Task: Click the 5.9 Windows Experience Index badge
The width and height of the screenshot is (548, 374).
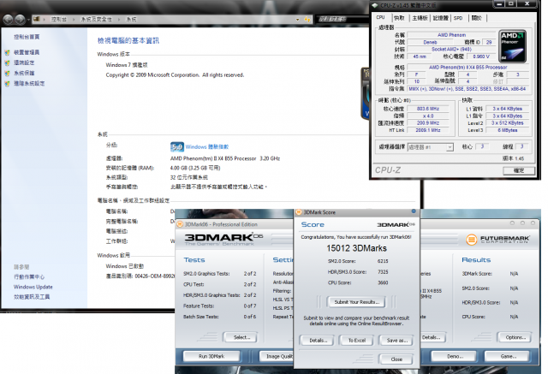Action: [177, 147]
